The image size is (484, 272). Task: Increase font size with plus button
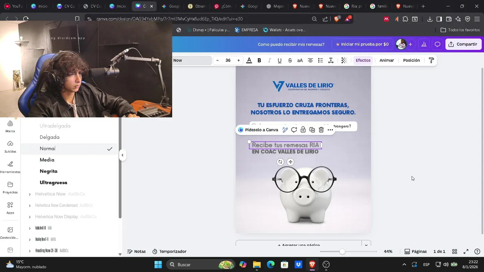[x=238, y=60]
